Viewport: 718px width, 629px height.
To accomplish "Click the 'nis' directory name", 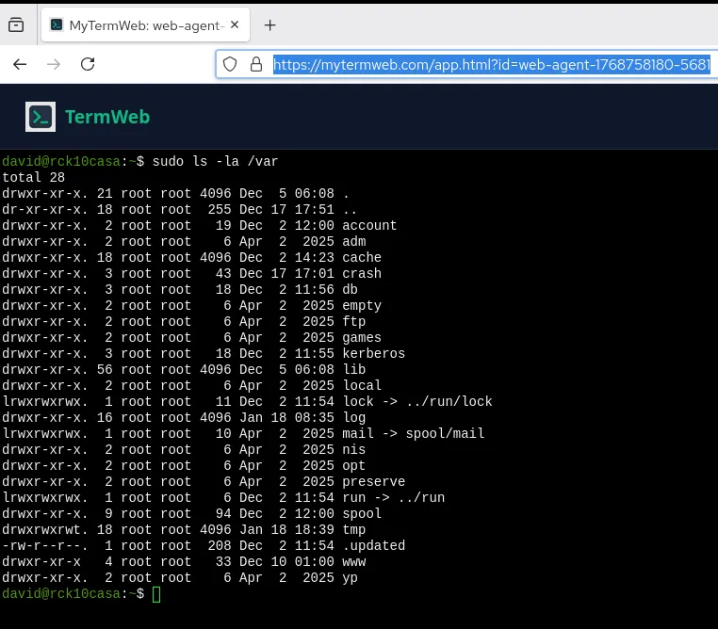I will click(354, 450).
